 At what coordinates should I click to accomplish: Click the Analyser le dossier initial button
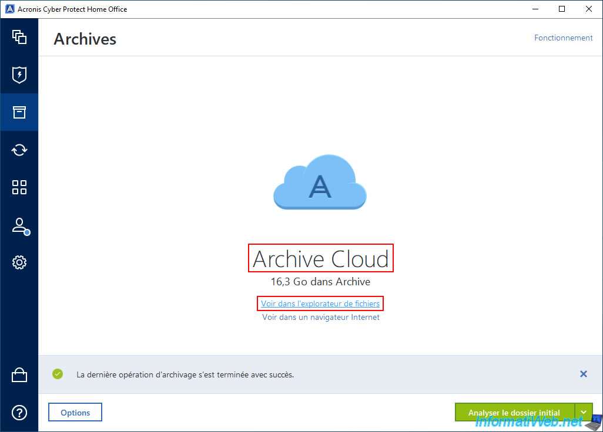[x=514, y=412]
